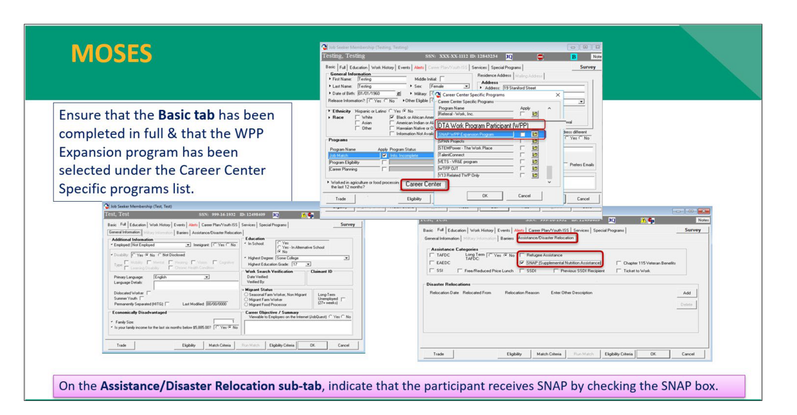
Task: Open the Date of Birth calendar picker
Action: [398, 94]
